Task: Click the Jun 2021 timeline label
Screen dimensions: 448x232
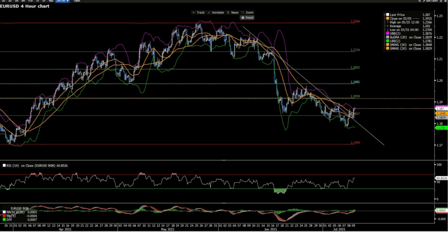Action: tap(270, 229)
